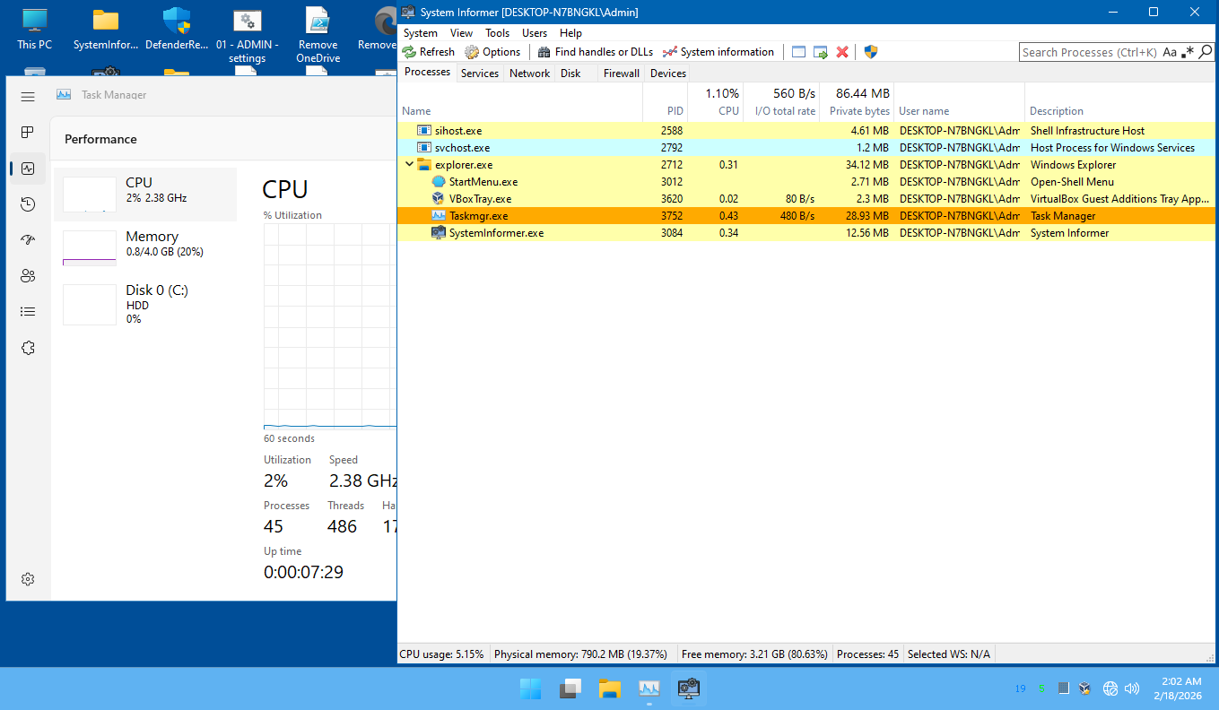Toggle Task Manager hamburger navigation menu
The height and width of the screenshot is (710, 1219).
tap(28, 96)
